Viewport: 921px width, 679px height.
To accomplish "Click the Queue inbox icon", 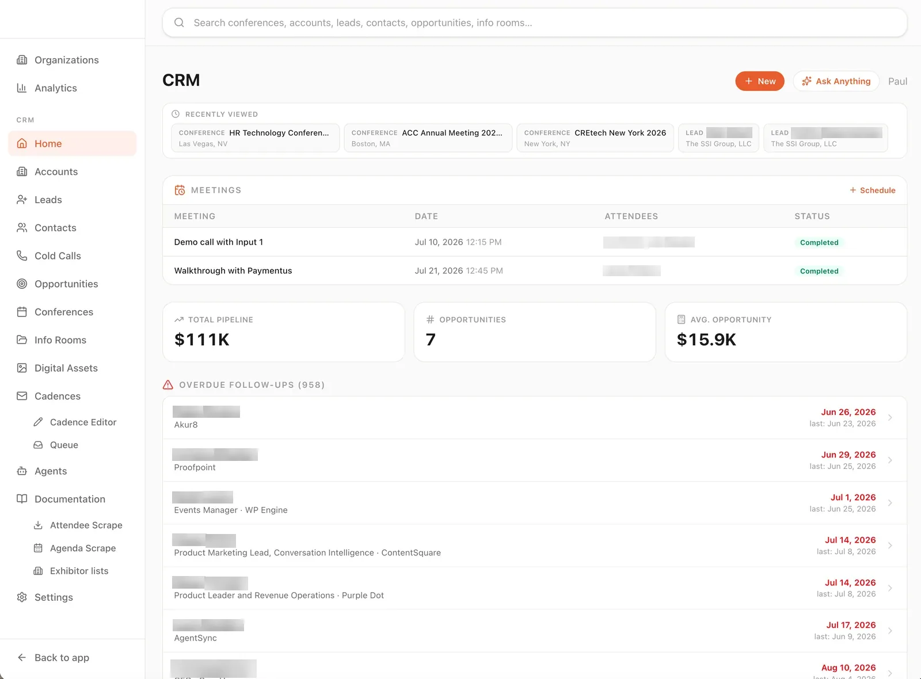I will click(38, 445).
